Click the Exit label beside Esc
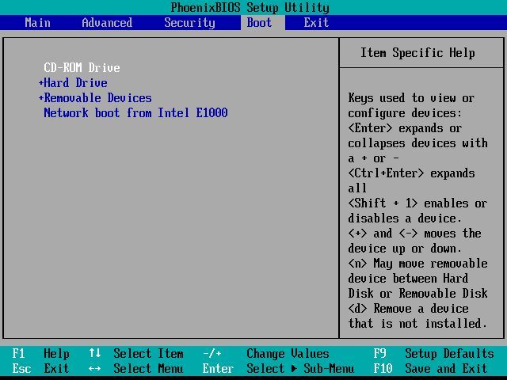Image resolution: width=507 pixels, height=380 pixels. [56, 368]
